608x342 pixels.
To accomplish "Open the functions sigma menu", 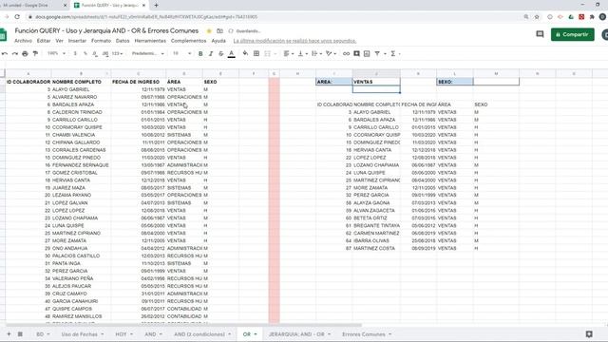I will coord(392,53).
